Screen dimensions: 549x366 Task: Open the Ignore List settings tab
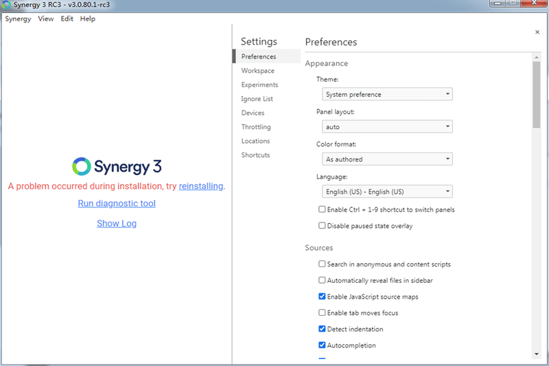[257, 99]
